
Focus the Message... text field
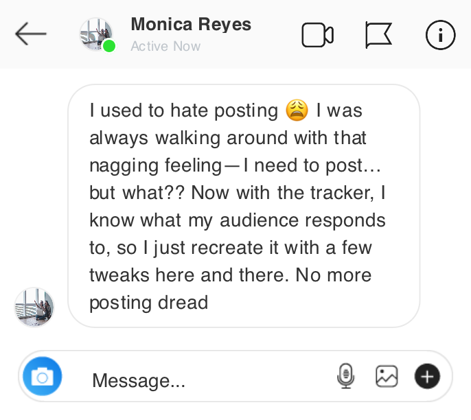point(206,380)
